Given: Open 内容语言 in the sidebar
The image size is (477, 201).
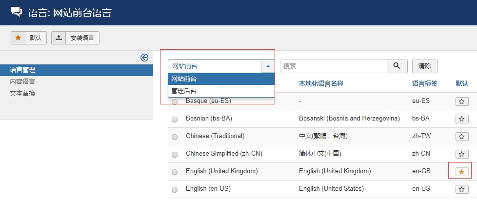Looking at the screenshot, I should click(x=22, y=81).
